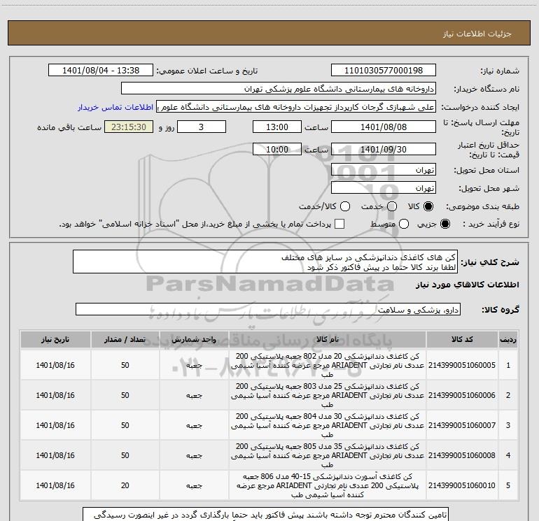Click the deadline hour field 13:00
539x521 pixels.
point(277,127)
